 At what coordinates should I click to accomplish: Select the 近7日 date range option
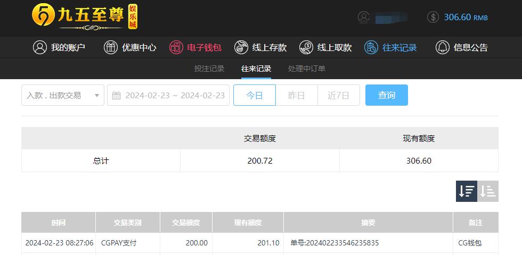pyautogui.click(x=339, y=95)
